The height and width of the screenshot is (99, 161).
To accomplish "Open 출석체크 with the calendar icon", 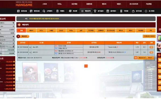I will (x=111, y=11).
